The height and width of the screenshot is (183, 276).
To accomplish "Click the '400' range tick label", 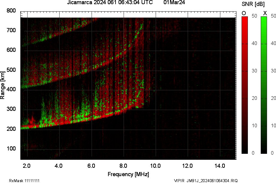I will (x=11, y=89).
